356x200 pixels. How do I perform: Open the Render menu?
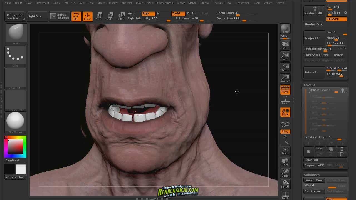coord(181,3)
